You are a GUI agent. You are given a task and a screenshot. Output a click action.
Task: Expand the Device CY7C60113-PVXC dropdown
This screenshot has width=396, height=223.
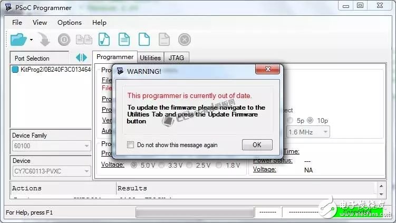51,171
